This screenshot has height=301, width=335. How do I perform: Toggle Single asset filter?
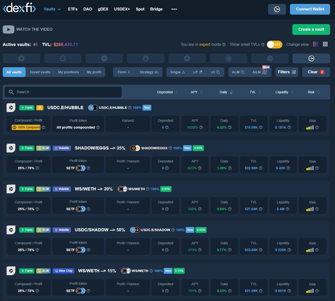(178, 72)
